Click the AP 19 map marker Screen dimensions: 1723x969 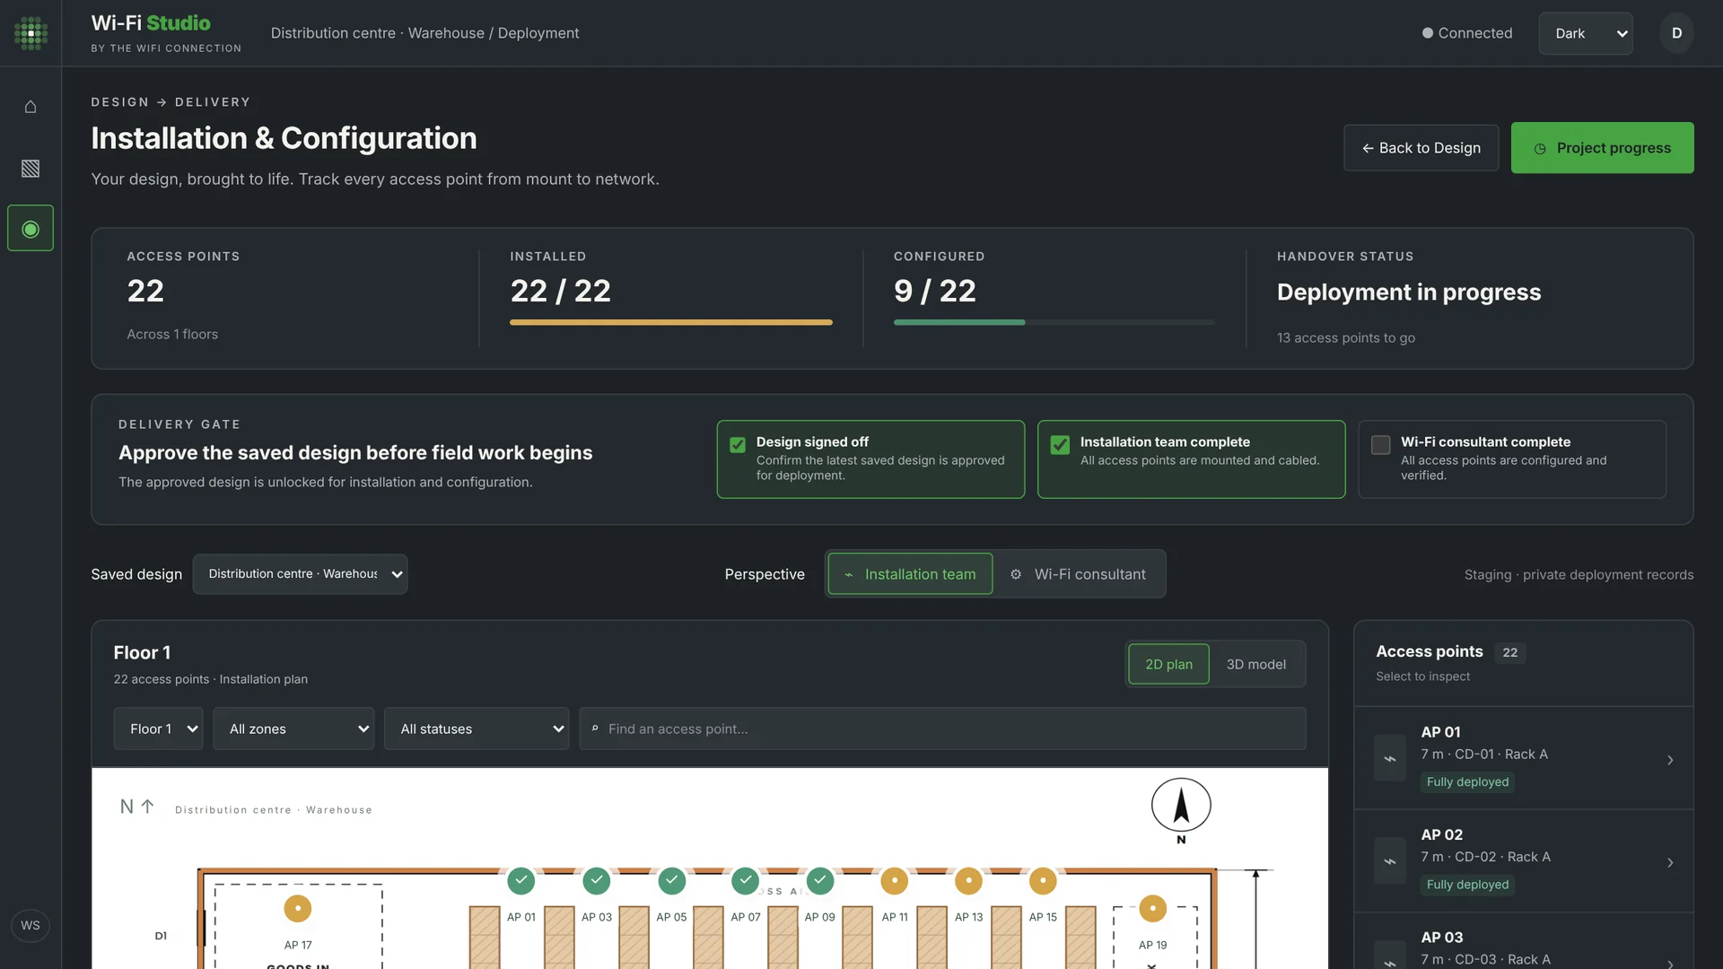point(1153,908)
